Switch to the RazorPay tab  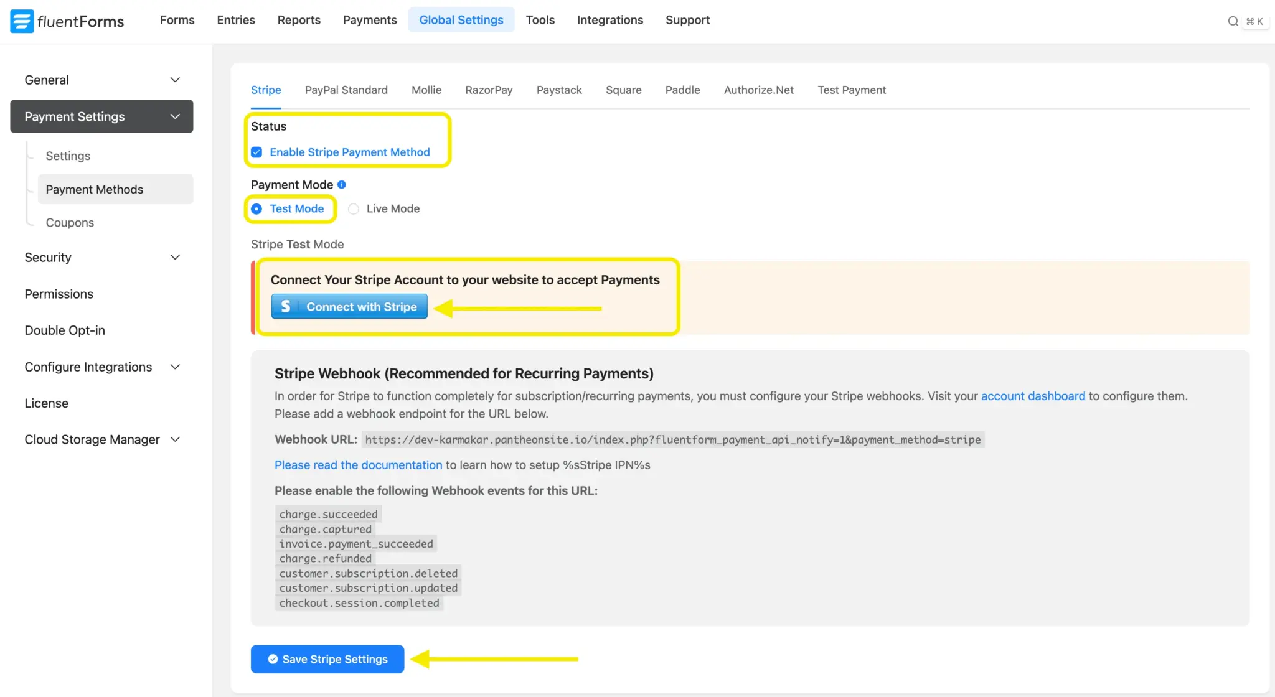pyautogui.click(x=489, y=90)
